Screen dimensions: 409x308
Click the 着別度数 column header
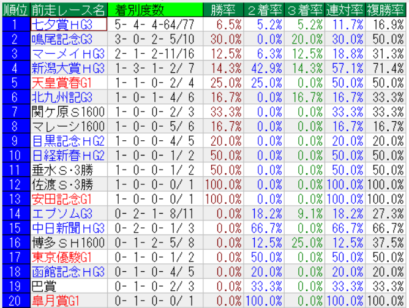[155, 10]
